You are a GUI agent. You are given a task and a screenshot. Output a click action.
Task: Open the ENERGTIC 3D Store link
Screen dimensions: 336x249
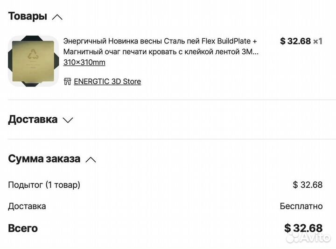(107, 81)
